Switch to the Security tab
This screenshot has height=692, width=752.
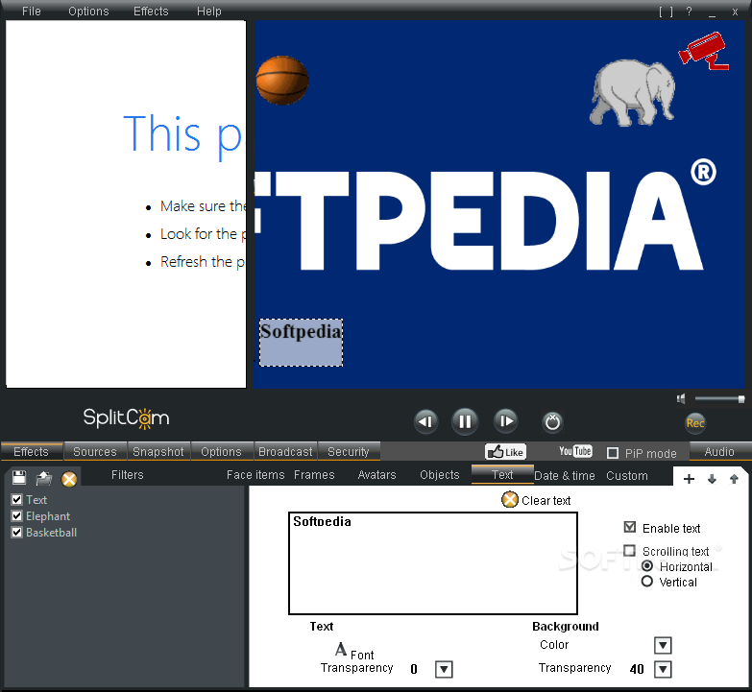click(349, 451)
